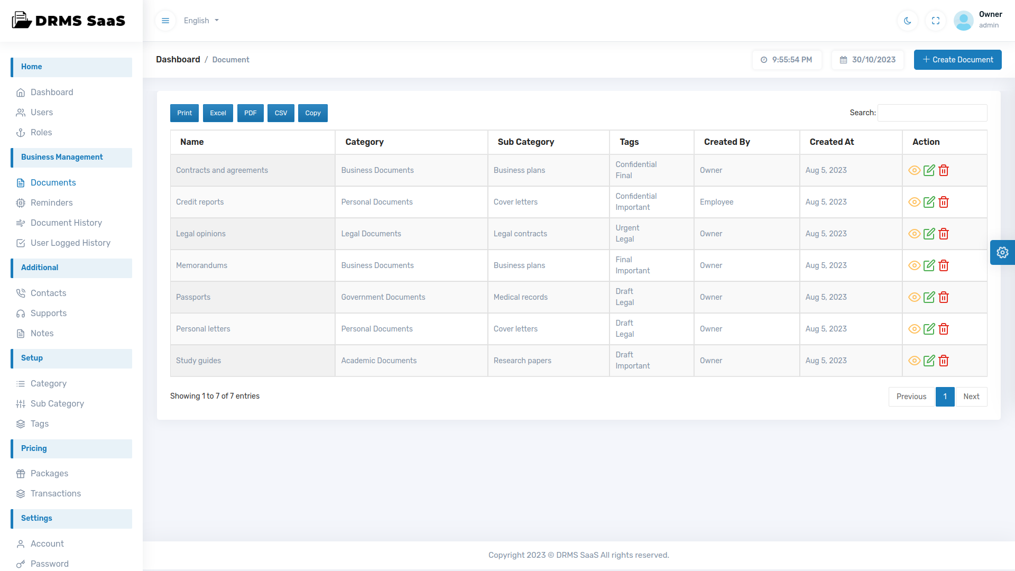Viewport: 1015px width, 571px height.
Task: Edit the Passports document entry
Action: 929,297
